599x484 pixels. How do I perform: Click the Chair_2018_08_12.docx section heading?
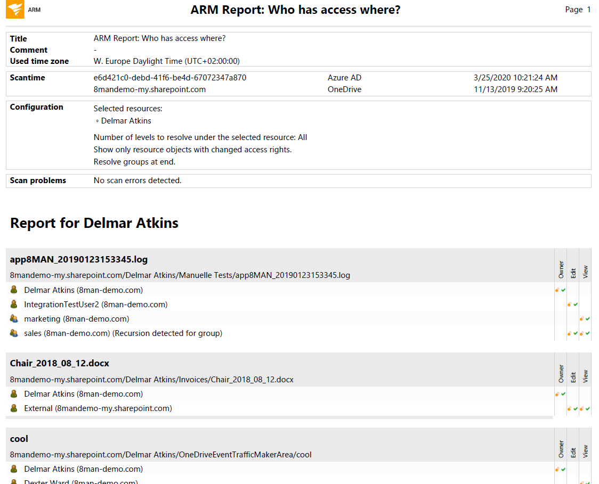point(60,363)
